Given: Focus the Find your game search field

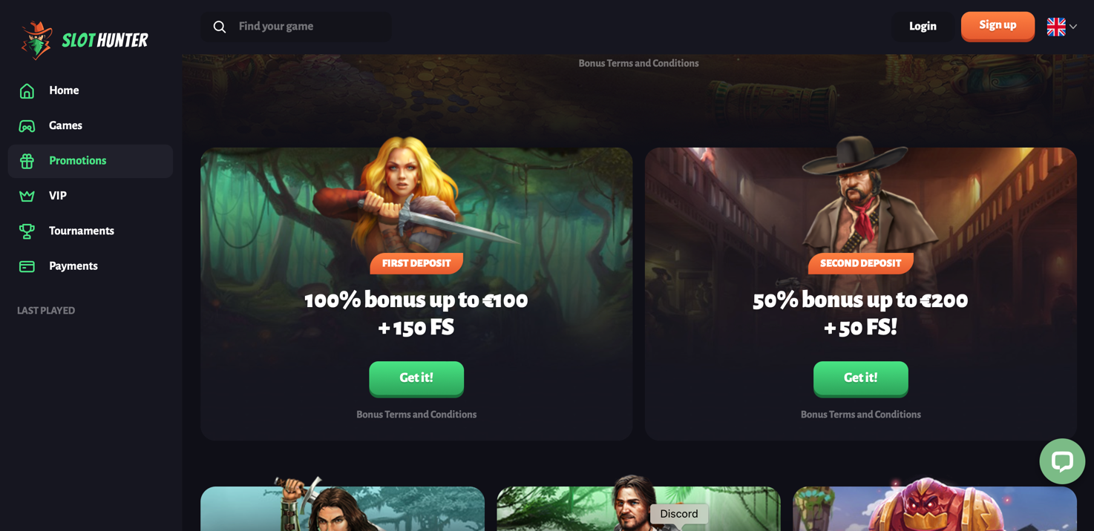Looking at the screenshot, I should coord(296,27).
